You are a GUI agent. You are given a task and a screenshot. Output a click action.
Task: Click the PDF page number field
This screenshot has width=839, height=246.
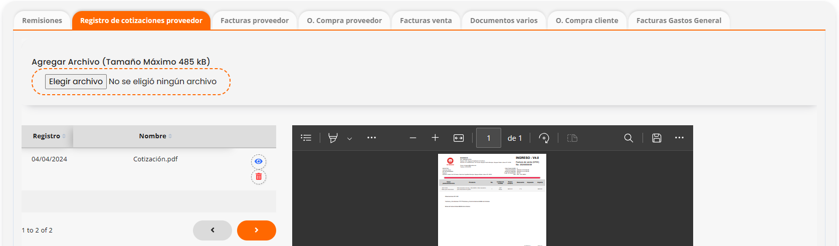point(489,138)
